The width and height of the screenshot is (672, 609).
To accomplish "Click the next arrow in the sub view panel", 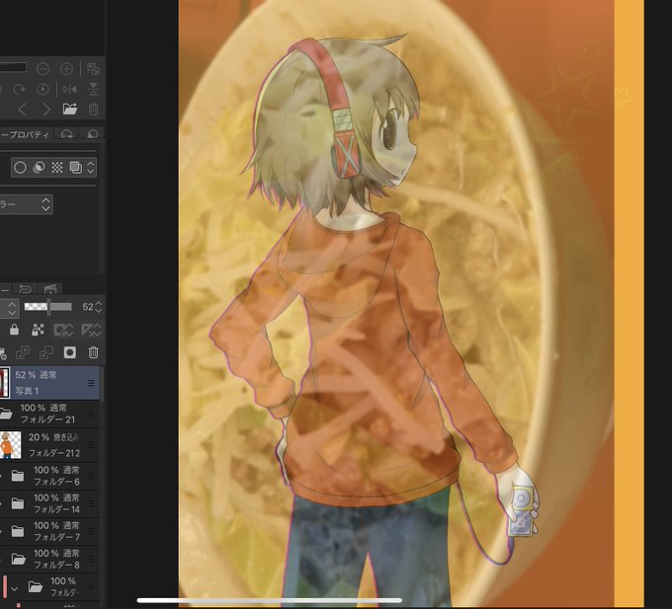I will click(46, 110).
